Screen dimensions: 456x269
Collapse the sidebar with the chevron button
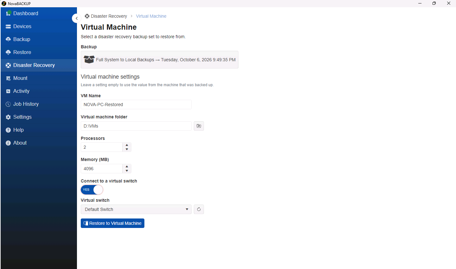click(77, 18)
